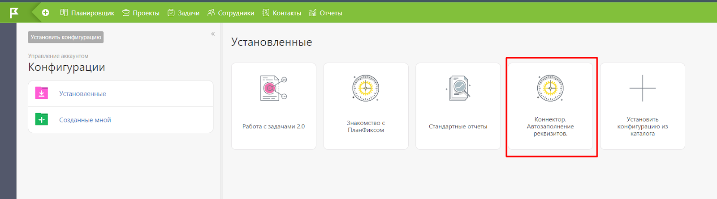
Task: Click the Установленные main page heading
Action: [x=272, y=42]
